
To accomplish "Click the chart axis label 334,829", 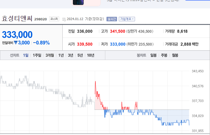I will [x=198, y=116].
